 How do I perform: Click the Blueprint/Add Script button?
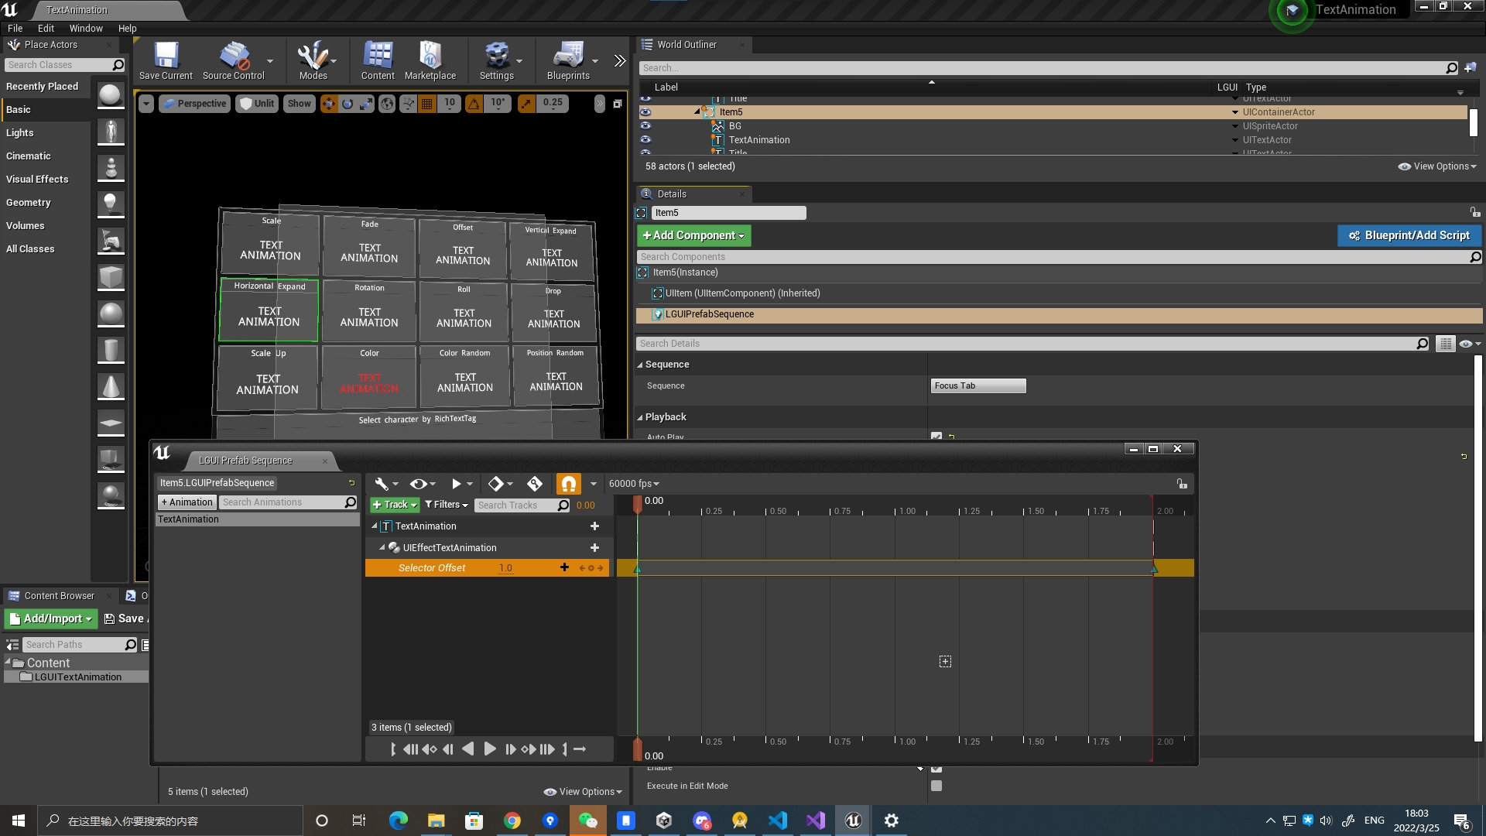(x=1409, y=235)
